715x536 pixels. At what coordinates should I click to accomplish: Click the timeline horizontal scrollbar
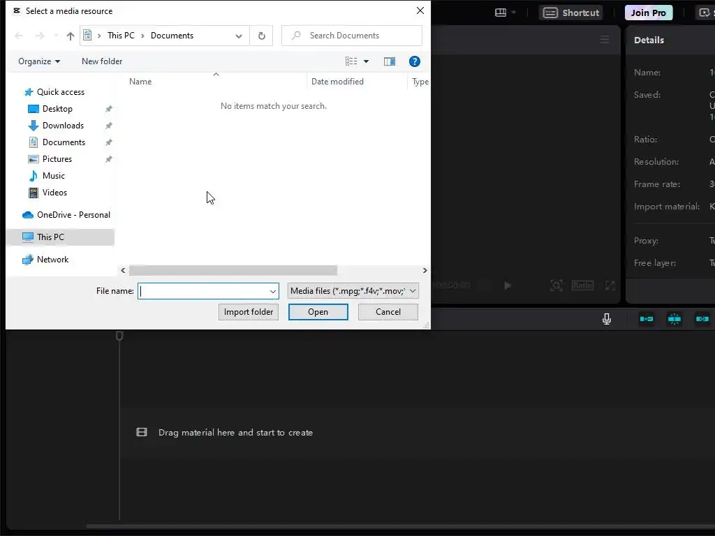click(x=400, y=526)
